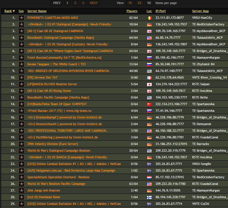228x208 pixels.
Task: Click Australian flag for Netgamer.com.au server
Action: (x=149, y=171)
